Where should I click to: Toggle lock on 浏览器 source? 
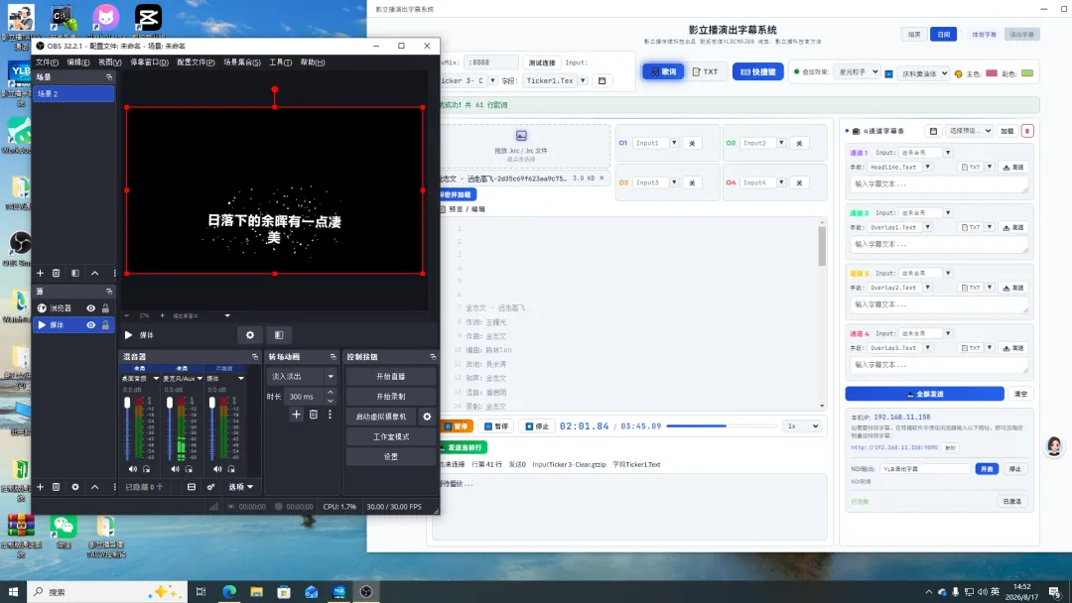coord(105,308)
